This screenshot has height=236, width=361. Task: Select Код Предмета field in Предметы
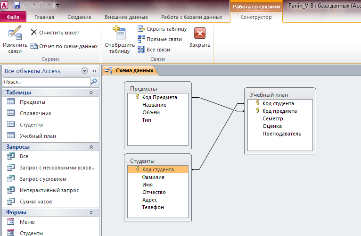tap(158, 97)
